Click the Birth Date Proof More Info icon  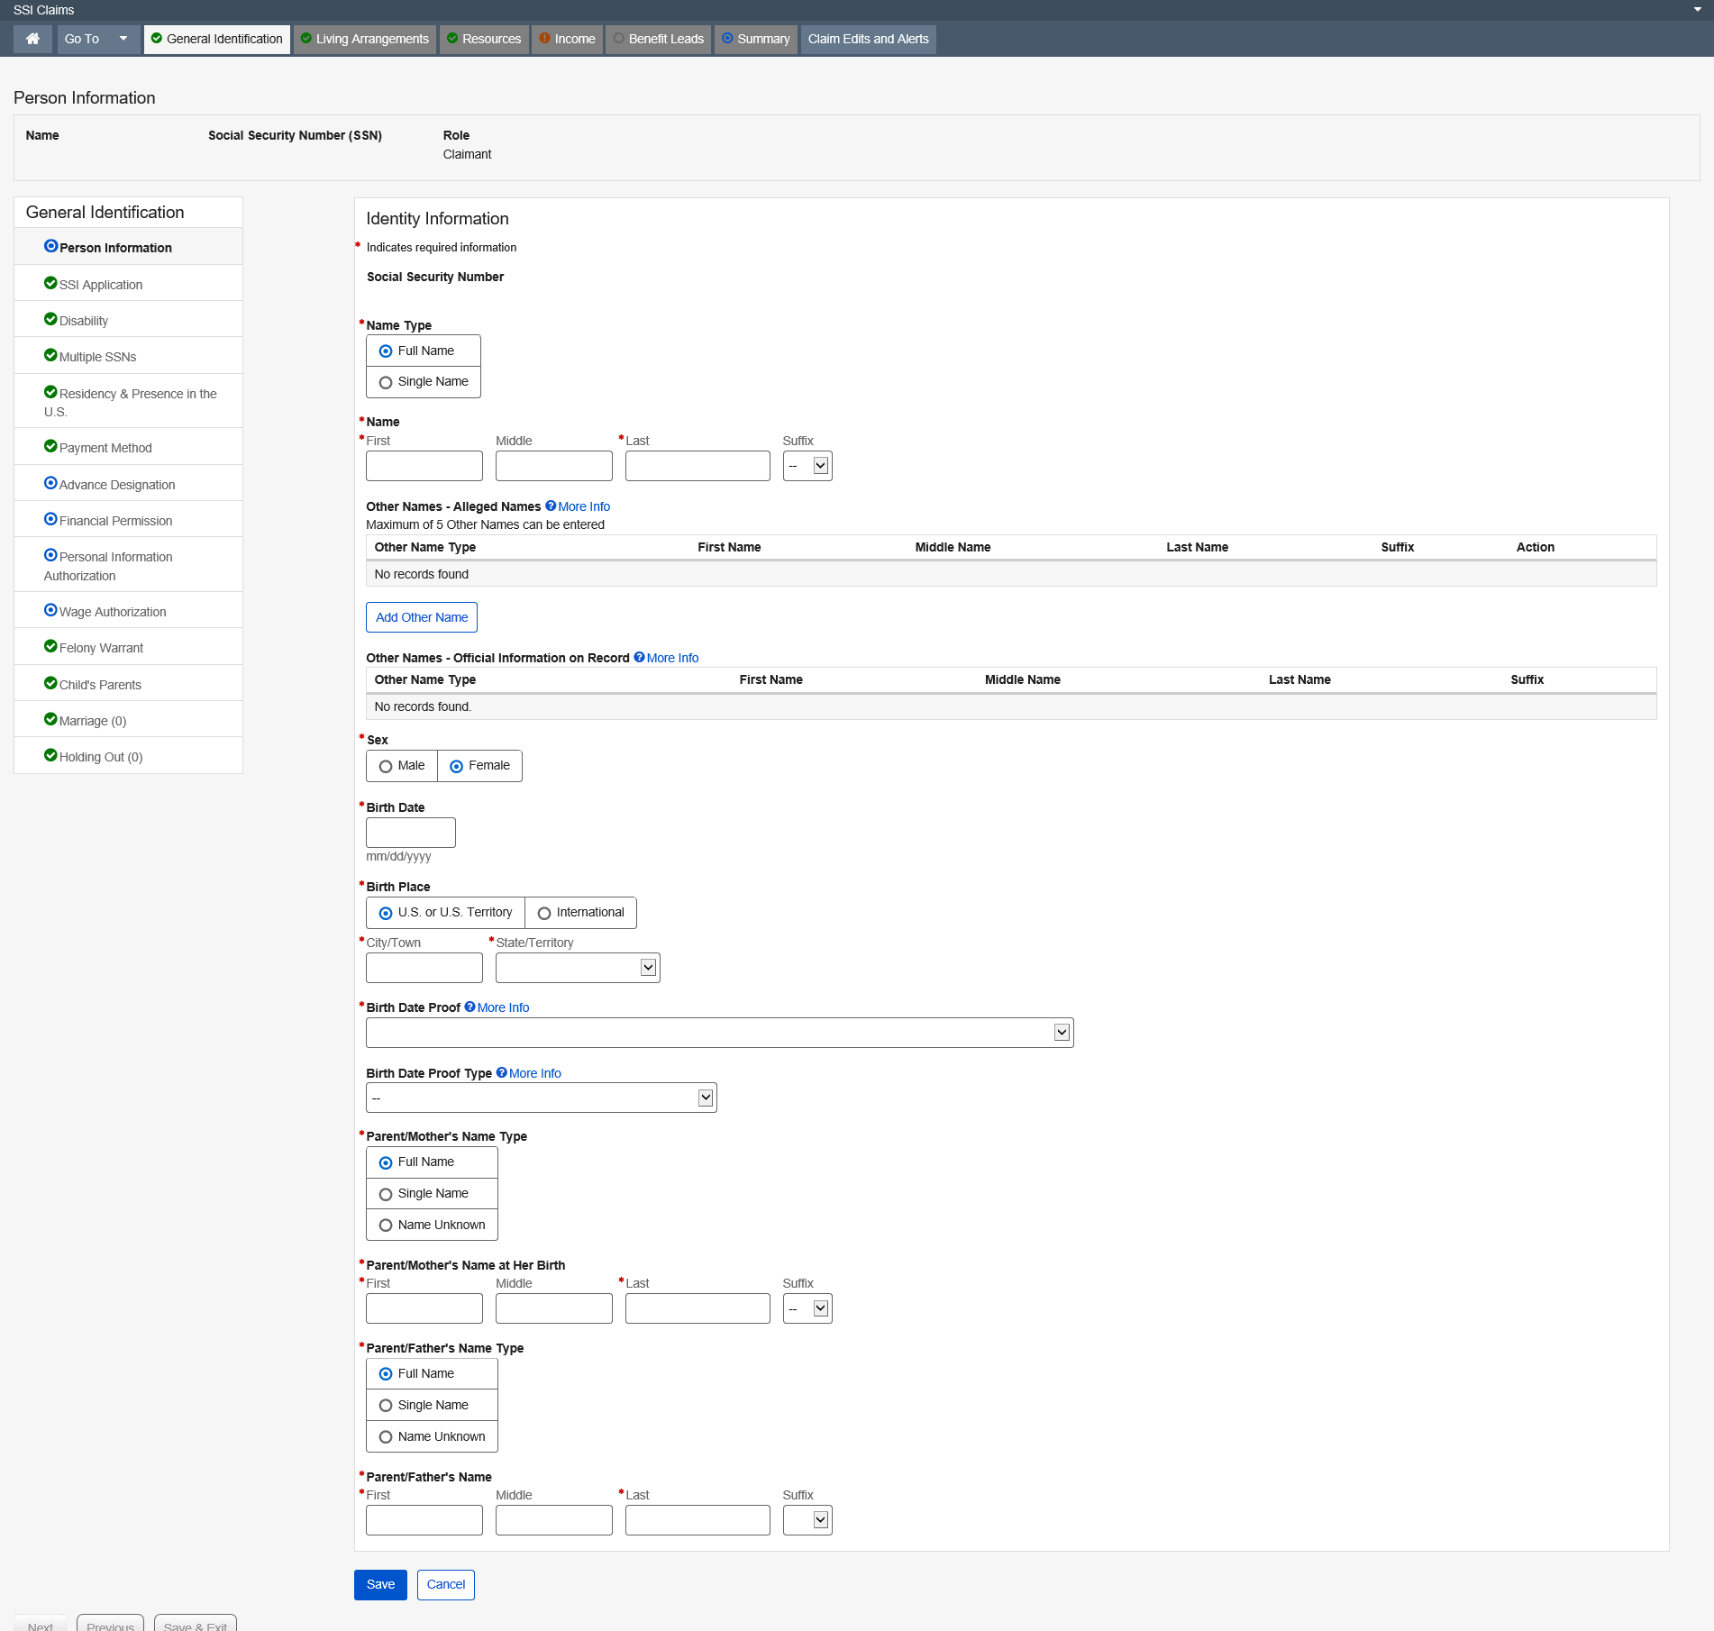coord(470,1007)
